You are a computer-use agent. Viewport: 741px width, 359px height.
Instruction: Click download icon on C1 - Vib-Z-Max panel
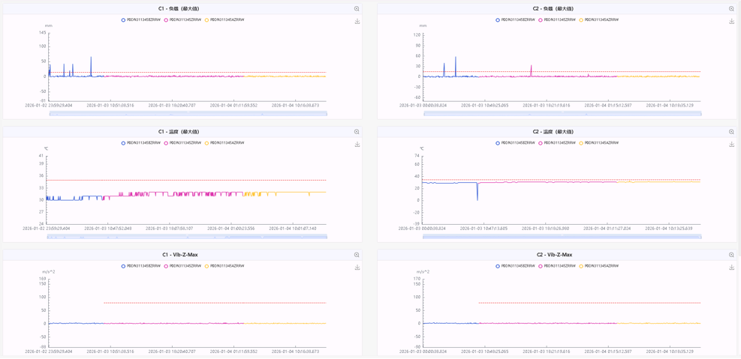pyautogui.click(x=357, y=268)
